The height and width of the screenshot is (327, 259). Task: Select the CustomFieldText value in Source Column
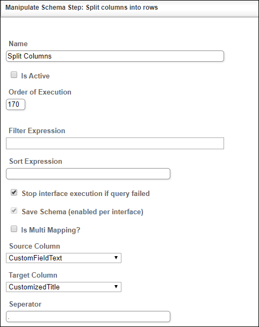pyautogui.click(x=35, y=258)
